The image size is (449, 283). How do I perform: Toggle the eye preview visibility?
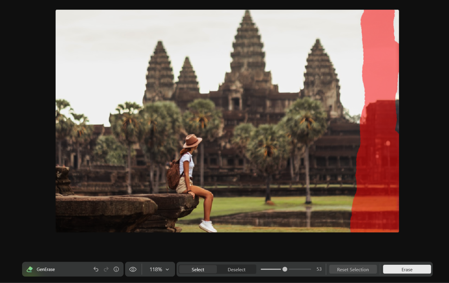pyautogui.click(x=133, y=269)
